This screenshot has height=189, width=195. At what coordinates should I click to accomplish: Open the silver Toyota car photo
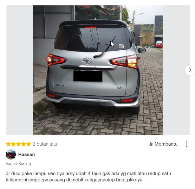[98, 70]
